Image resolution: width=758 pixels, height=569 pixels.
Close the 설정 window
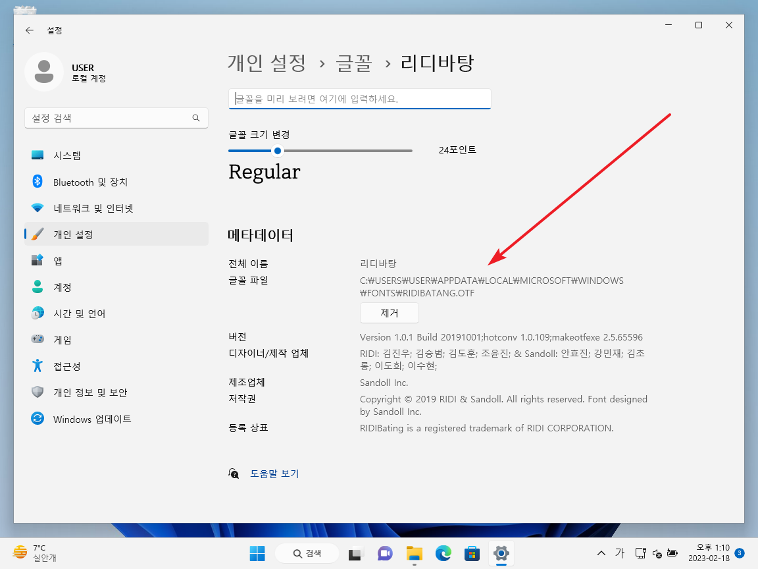point(729,25)
